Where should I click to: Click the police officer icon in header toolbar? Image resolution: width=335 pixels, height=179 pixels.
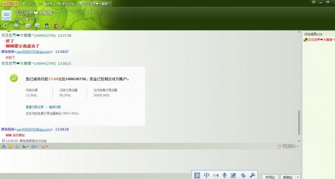pyautogui.click(x=47, y=26)
